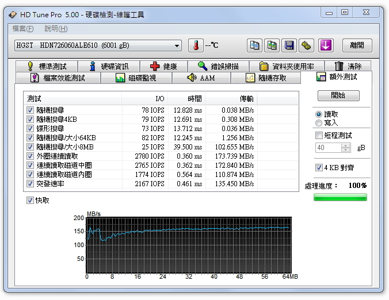The image size is (389, 300).
Task: Enable the 短程測試 checkbox
Action: click(319, 136)
